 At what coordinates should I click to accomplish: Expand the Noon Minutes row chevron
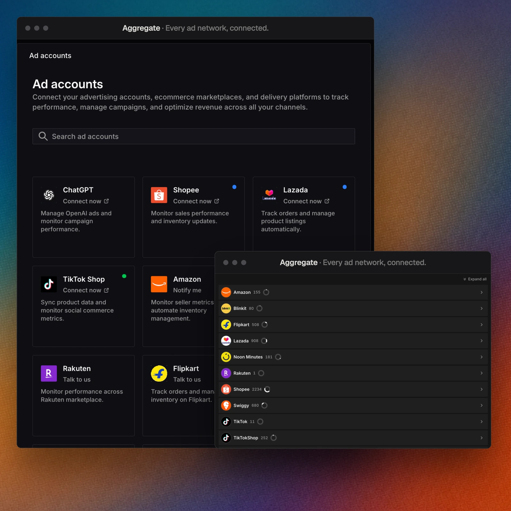(x=482, y=357)
